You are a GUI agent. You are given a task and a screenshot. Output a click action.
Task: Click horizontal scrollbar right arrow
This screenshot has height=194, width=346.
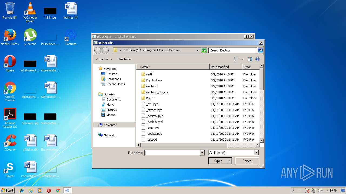point(257,145)
